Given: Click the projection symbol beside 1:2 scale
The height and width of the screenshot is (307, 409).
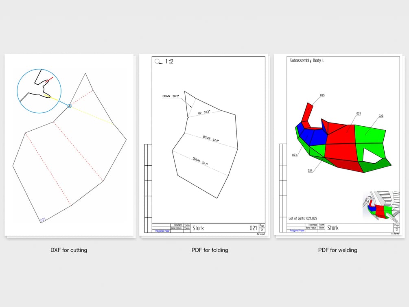Looking at the screenshot, I should coord(158,61).
